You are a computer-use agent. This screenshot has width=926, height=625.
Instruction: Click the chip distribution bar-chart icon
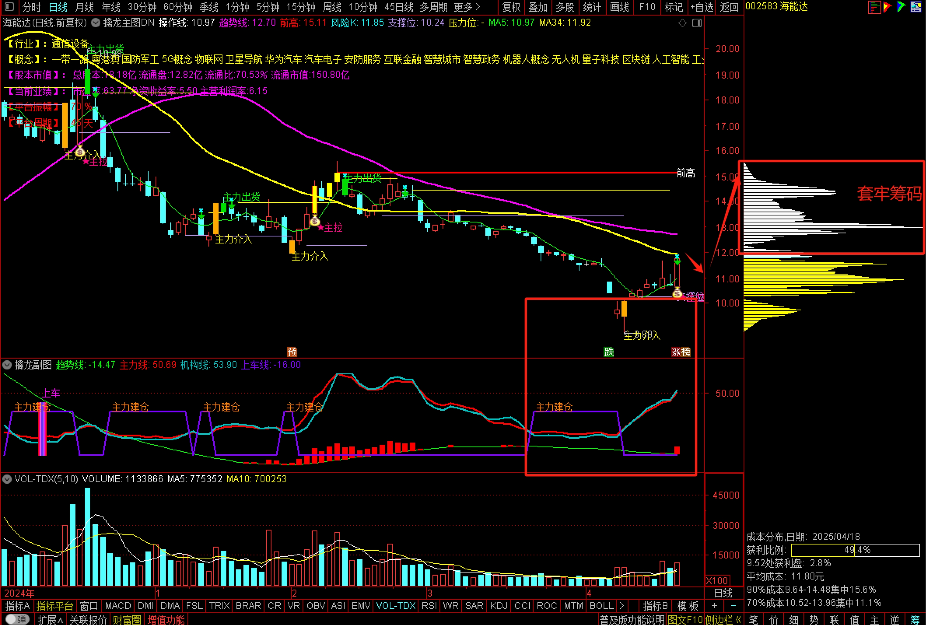click(x=874, y=7)
